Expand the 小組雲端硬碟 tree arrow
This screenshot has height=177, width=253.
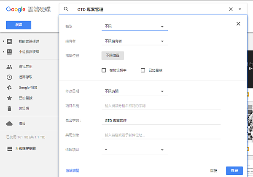pyautogui.click(x=3, y=52)
